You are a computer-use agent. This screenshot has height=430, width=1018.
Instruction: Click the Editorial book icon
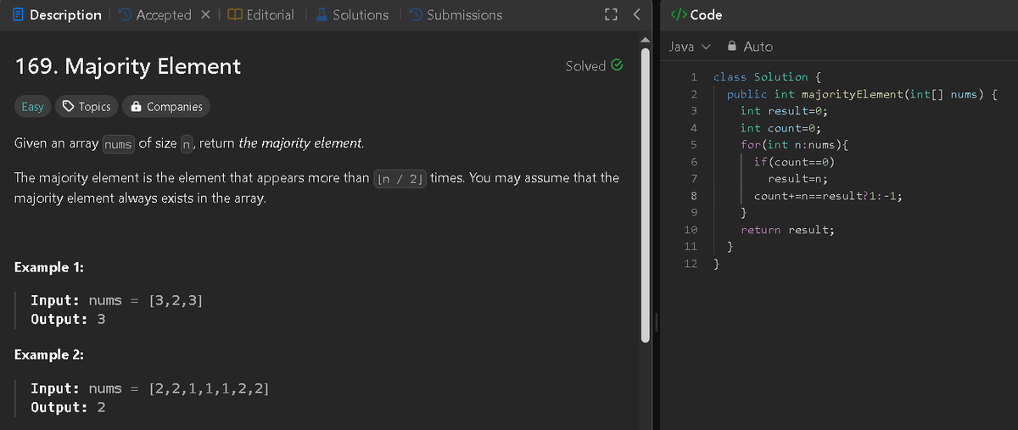[235, 15]
